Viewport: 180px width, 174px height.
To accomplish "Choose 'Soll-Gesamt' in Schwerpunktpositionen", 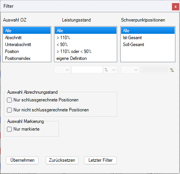I will (148, 45).
